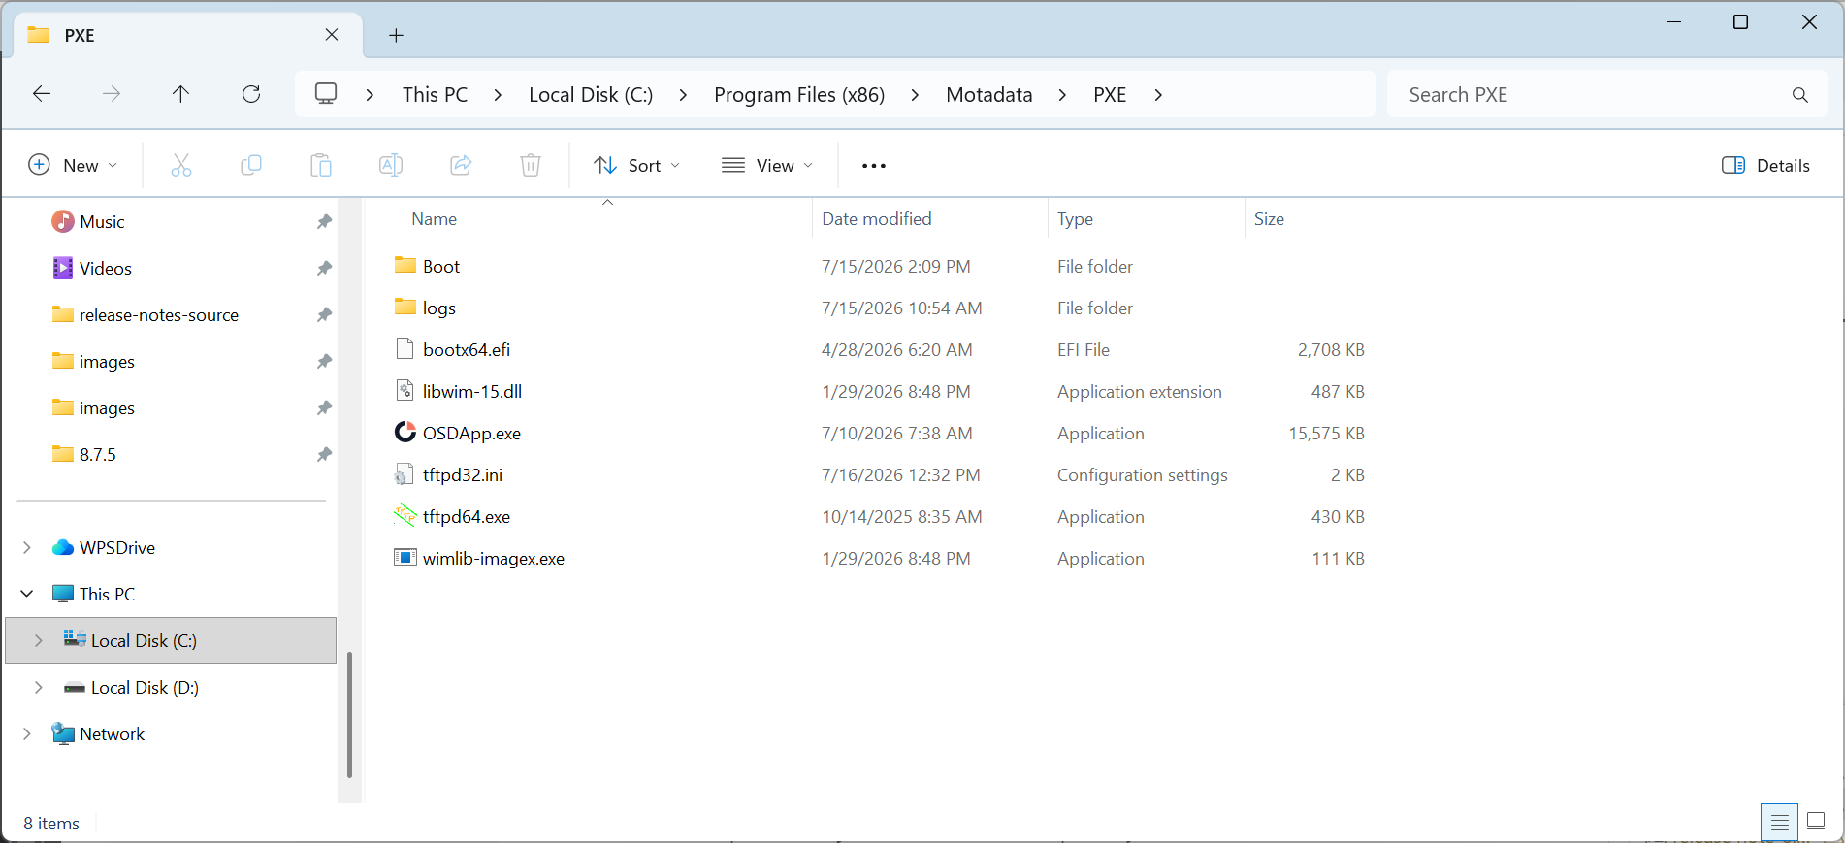The width and height of the screenshot is (1845, 843).
Task: Select the PXE window tab
Action: 188,35
